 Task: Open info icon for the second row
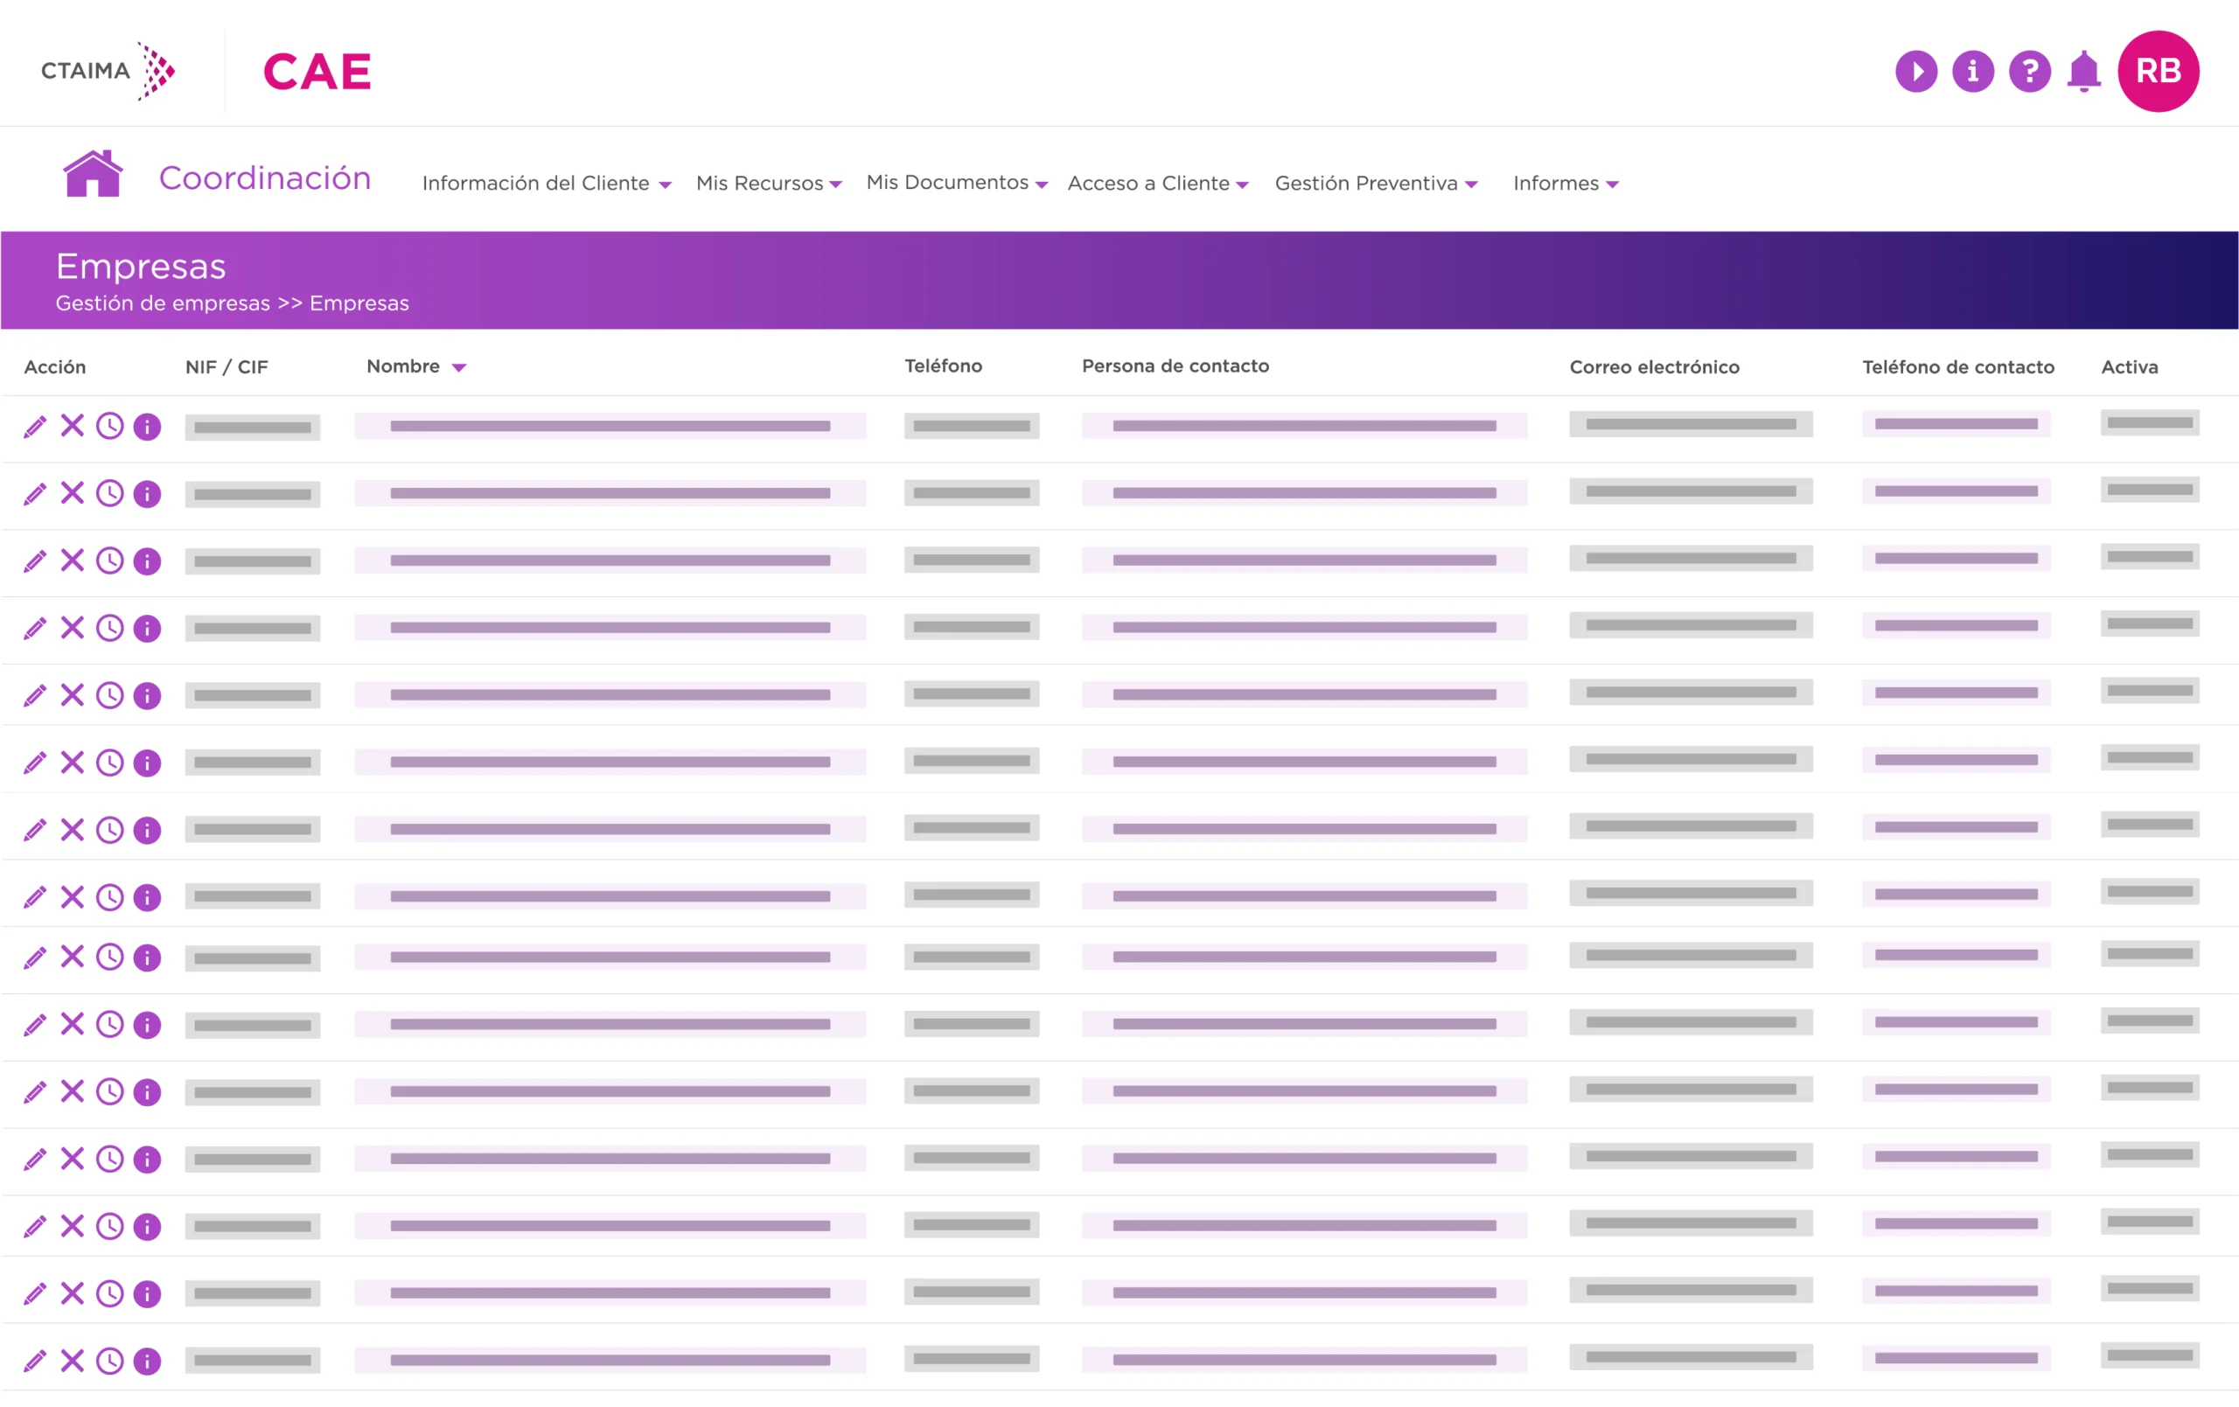click(147, 494)
